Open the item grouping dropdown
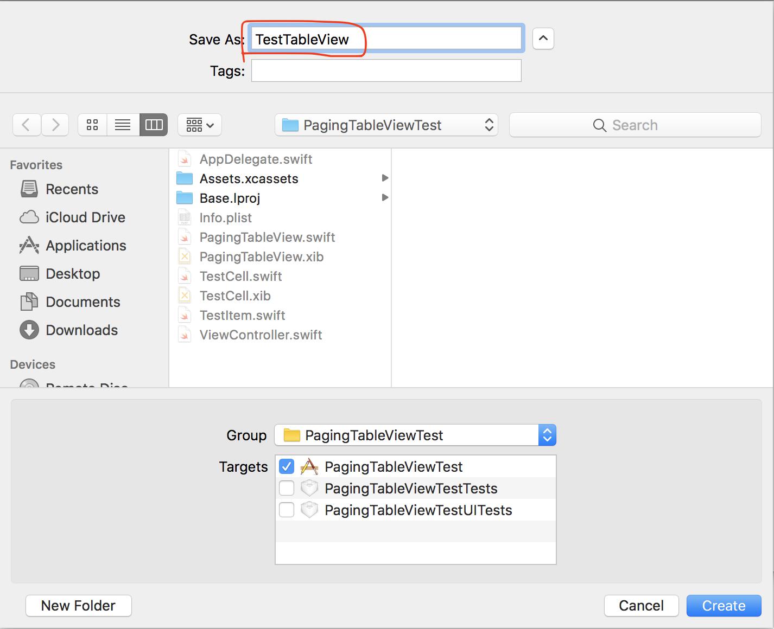 (x=200, y=125)
